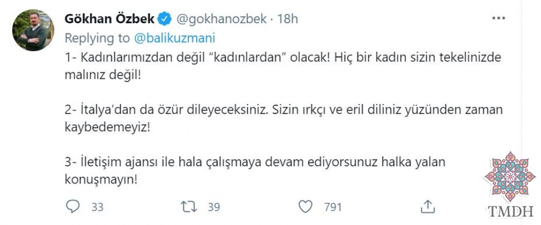Viewport: 541px width, 225px height.
Task: Click the blue verified badge
Action: tap(164, 19)
